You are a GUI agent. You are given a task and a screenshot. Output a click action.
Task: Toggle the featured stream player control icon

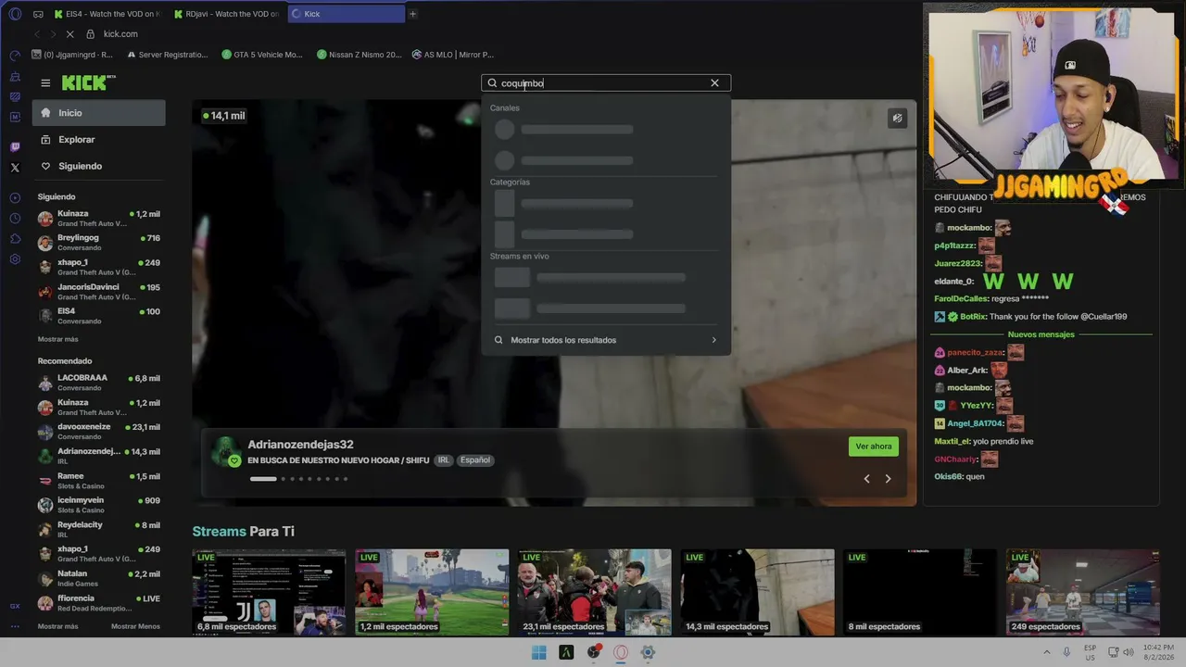[897, 118]
